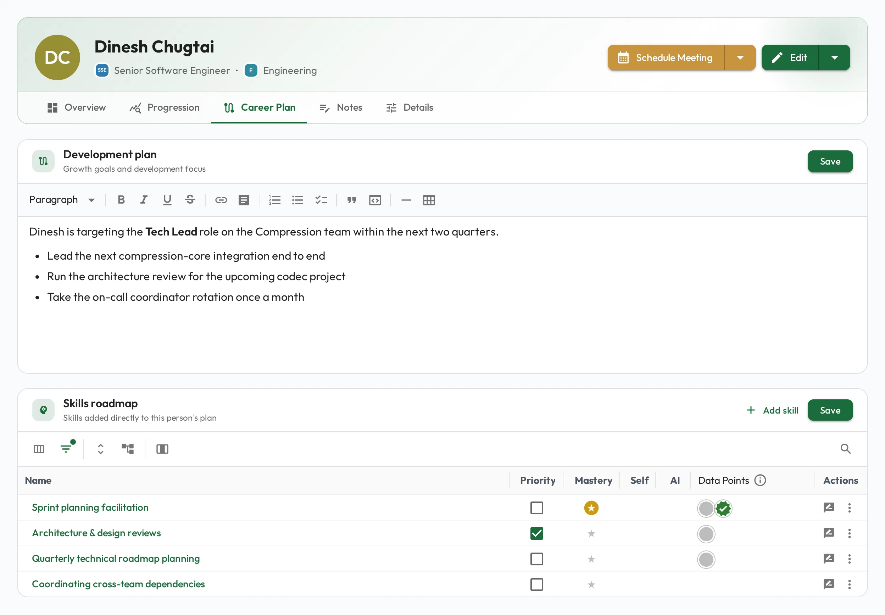Click Add skill
This screenshot has height=615, width=885.
point(773,410)
